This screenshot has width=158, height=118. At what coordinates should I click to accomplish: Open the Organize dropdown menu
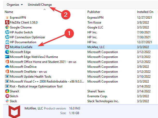tap(15, 5)
